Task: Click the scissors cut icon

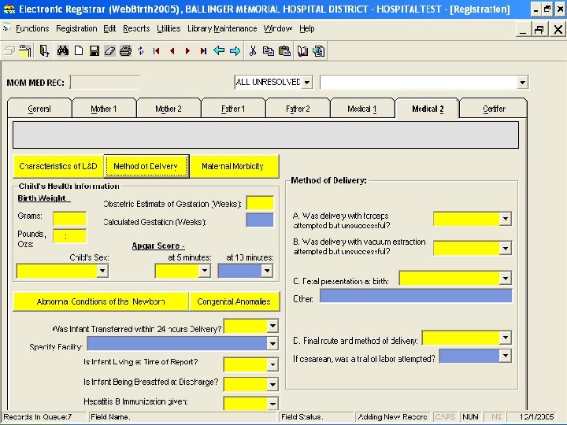Action: pyautogui.click(x=253, y=50)
